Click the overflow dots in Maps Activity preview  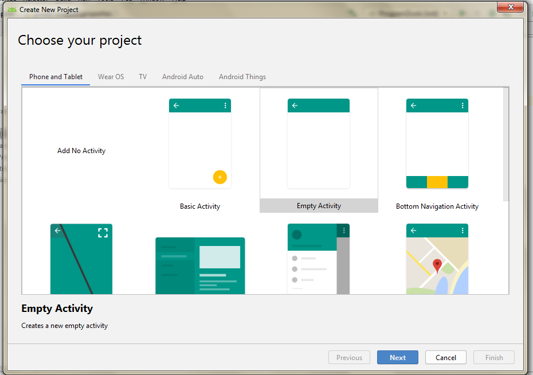(463, 231)
